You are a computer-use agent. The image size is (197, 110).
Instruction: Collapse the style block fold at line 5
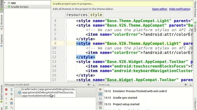65,25
